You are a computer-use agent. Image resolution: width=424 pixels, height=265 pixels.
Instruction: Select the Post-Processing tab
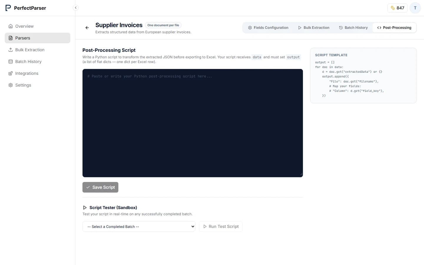coord(394,28)
